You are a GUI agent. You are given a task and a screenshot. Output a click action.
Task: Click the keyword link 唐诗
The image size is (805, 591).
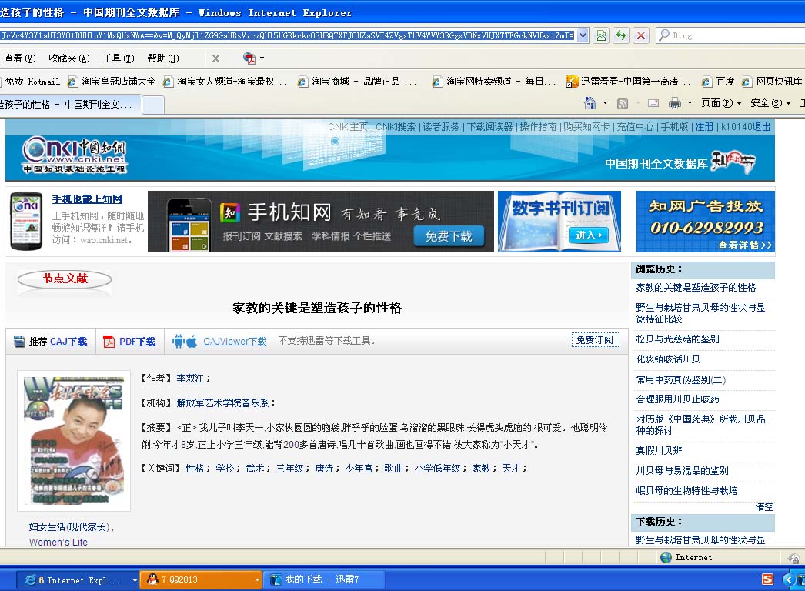pos(323,469)
